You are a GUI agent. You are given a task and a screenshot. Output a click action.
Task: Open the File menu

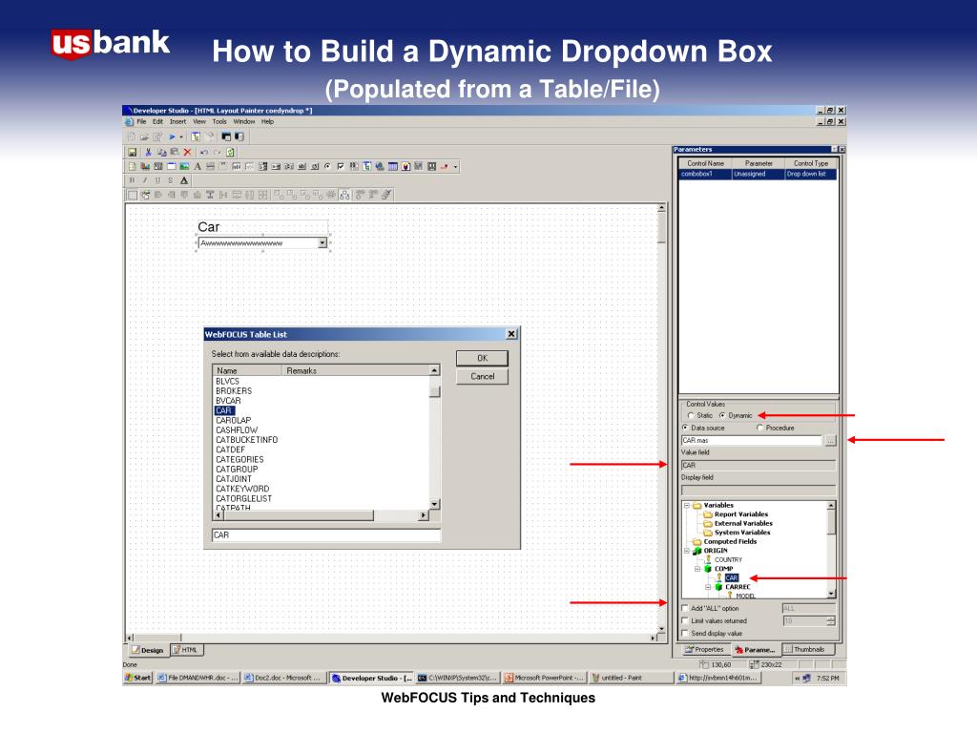coord(141,121)
